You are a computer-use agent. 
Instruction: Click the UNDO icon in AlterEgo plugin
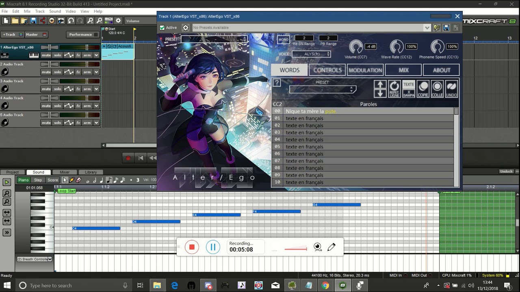tap(451, 89)
